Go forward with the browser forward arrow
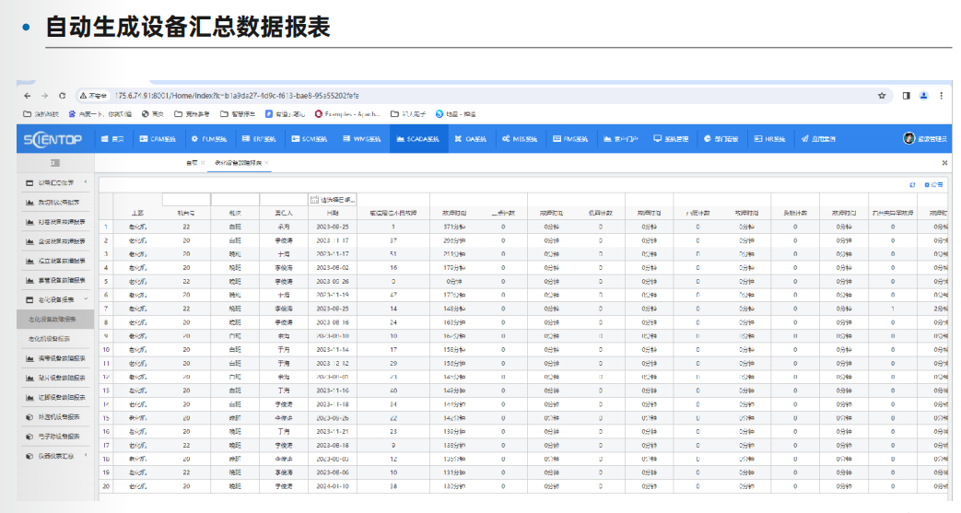Image resolution: width=961 pixels, height=513 pixels. pos(45,96)
